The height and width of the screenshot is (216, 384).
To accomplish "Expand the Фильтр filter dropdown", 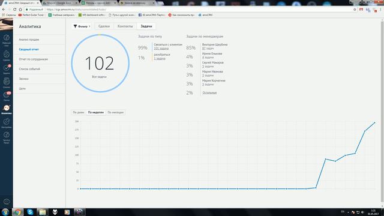I will click(82, 26).
